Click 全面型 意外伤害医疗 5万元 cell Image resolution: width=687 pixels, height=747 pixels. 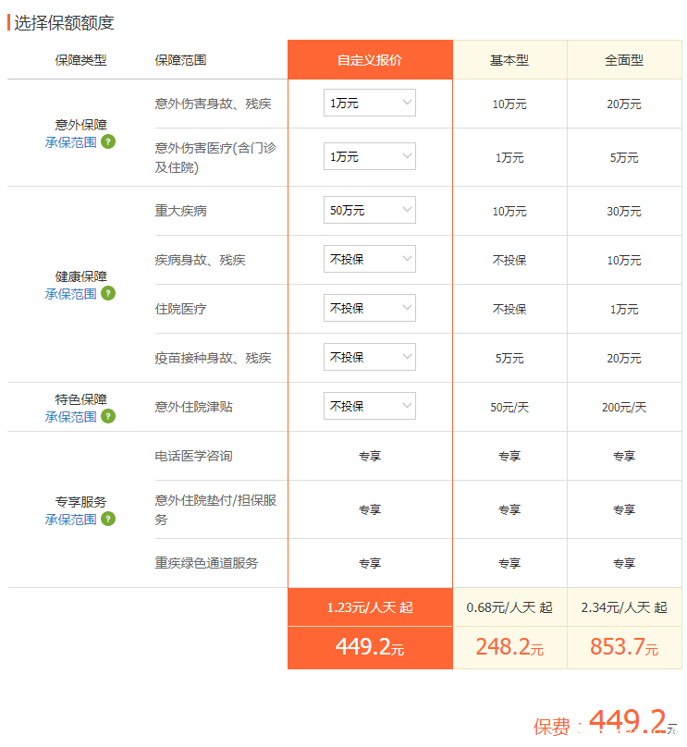[624, 158]
